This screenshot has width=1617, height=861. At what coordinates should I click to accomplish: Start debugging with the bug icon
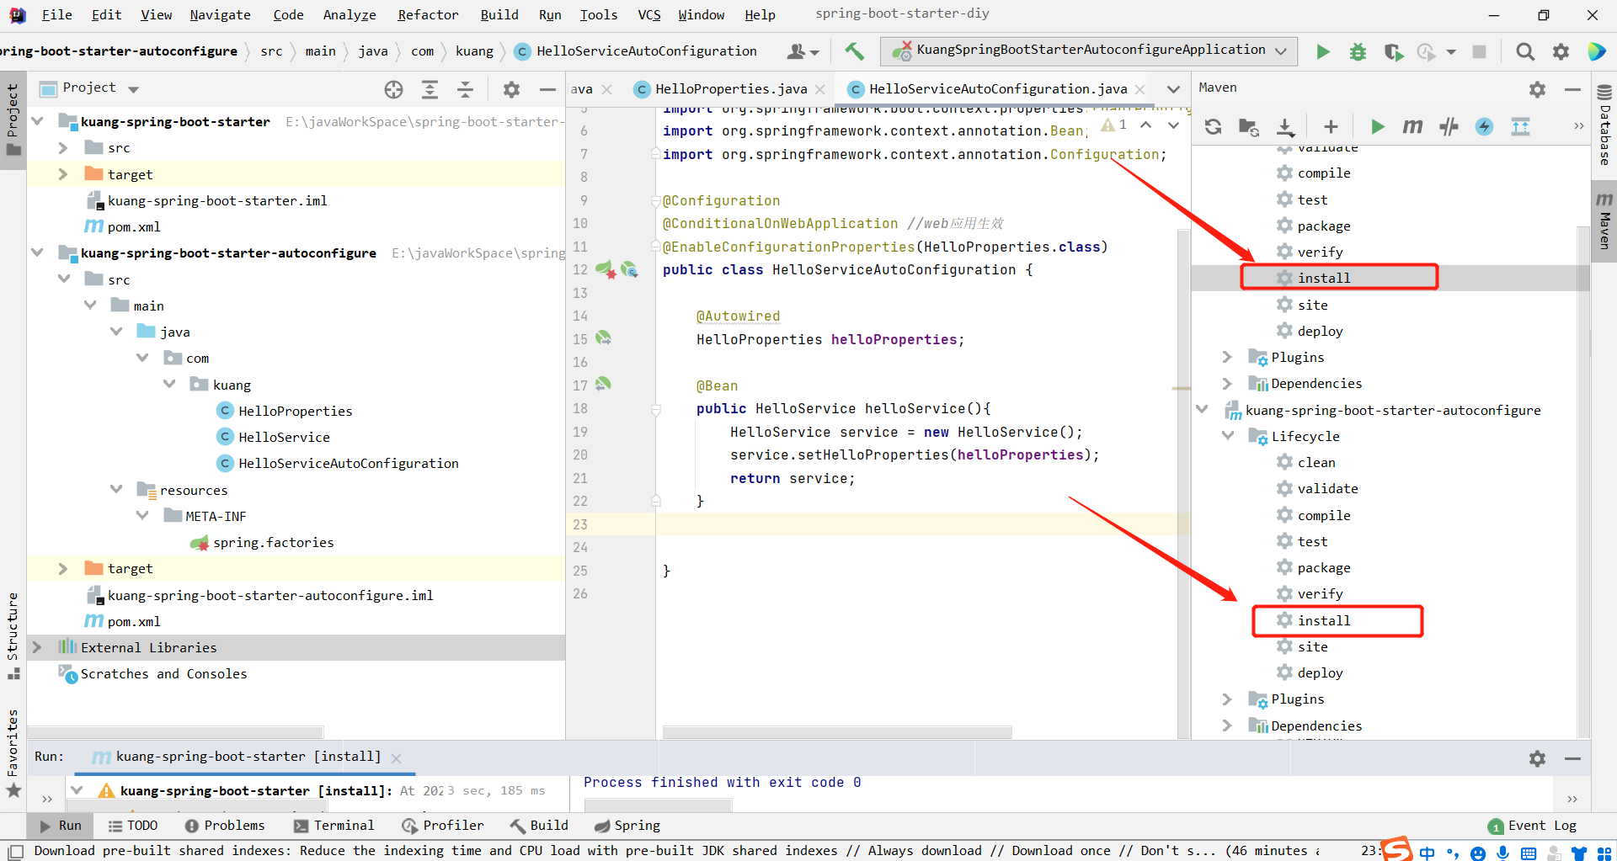click(x=1358, y=52)
